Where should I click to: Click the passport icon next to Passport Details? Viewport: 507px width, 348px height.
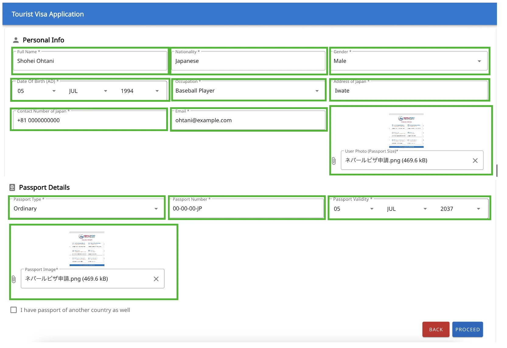pyautogui.click(x=12, y=187)
